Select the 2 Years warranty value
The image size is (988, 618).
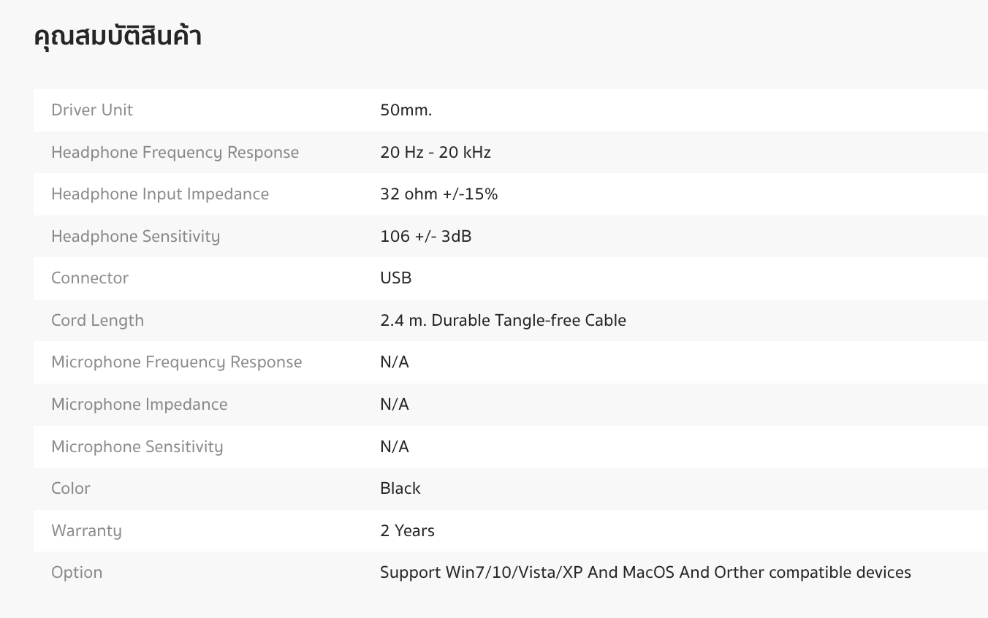(x=407, y=531)
